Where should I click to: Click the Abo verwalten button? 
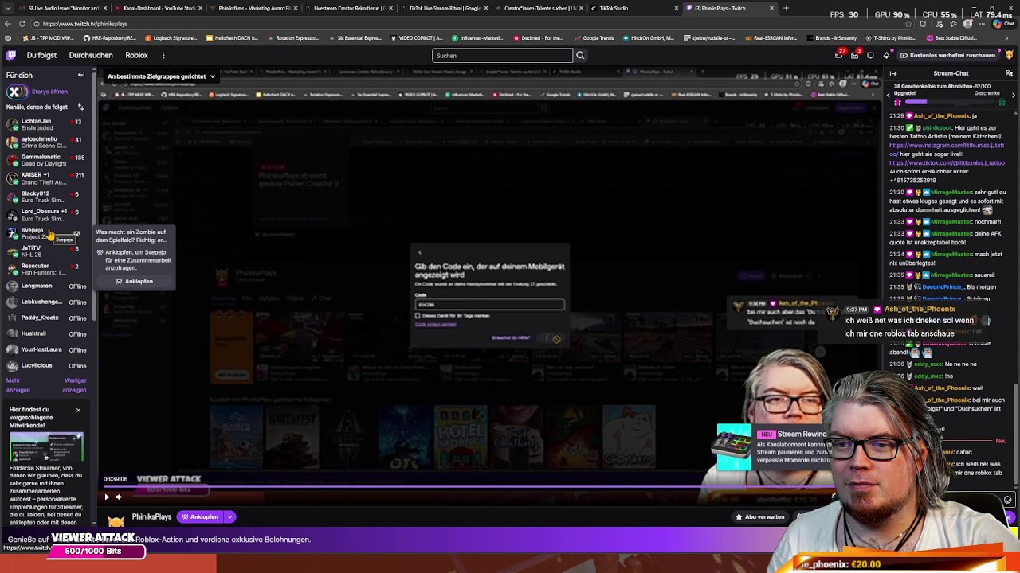tap(759, 516)
